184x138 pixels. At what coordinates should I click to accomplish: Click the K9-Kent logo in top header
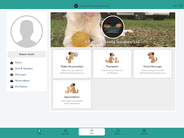(x=76, y=6)
